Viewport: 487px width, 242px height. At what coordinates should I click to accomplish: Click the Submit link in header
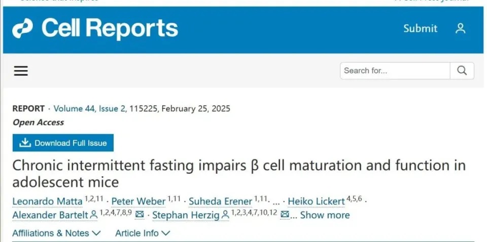(x=420, y=28)
